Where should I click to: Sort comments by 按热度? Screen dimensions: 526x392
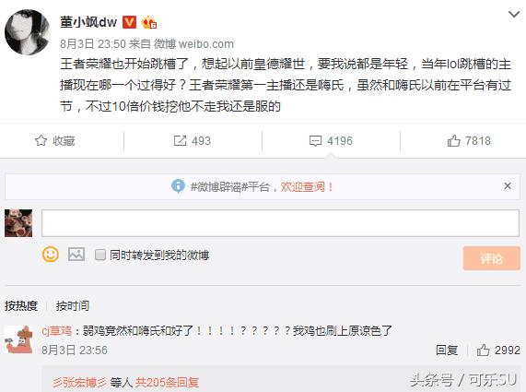click(21, 305)
